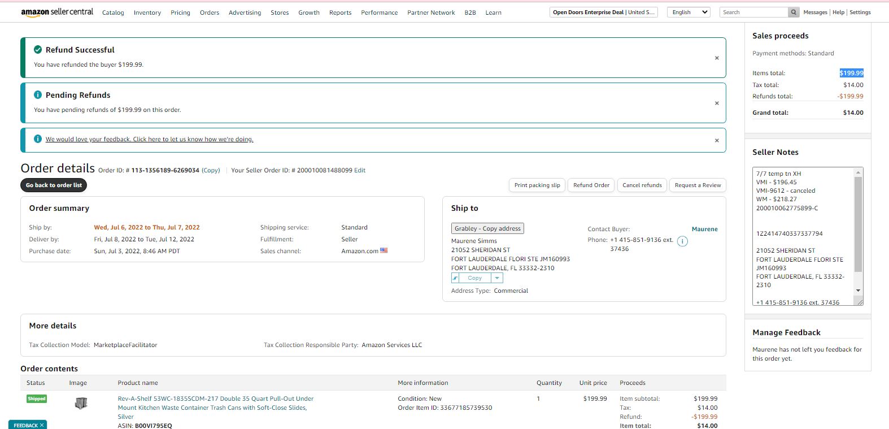889x429 pixels.
Task: Click the Print packing slip button
Action: click(x=537, y=185)
